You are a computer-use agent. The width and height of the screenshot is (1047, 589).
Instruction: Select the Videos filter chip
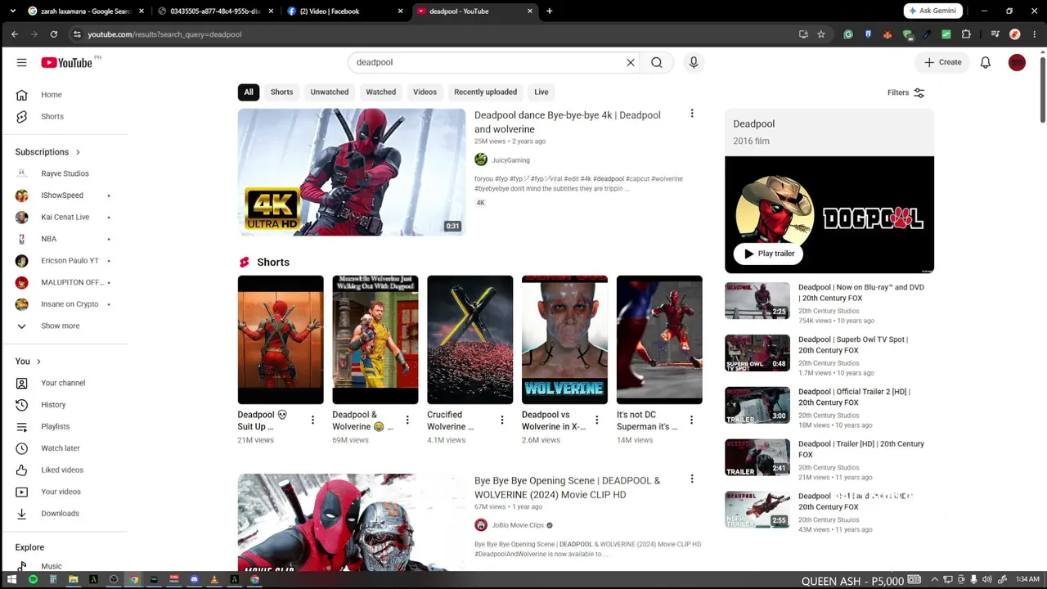point(425,92)
